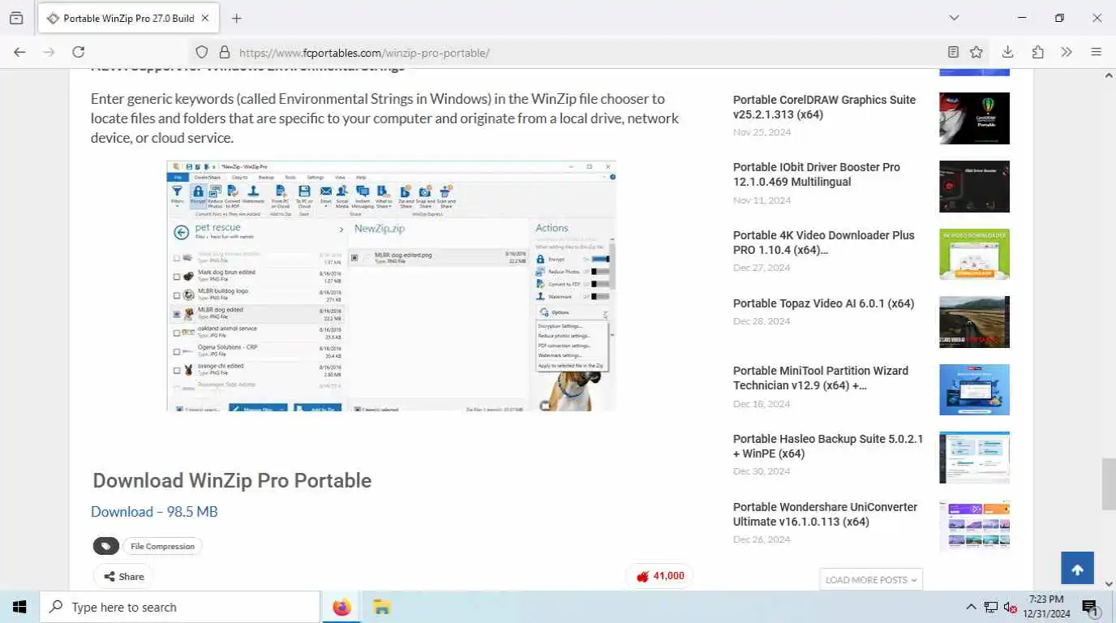The width and height of the screenshot is (1116, 623).
Task: Toggle reader view for this page
Action: [954, 52]
